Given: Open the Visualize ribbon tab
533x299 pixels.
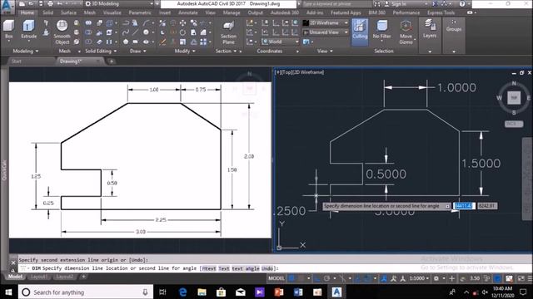Looking at the screenshot, I should coord(112,12).
